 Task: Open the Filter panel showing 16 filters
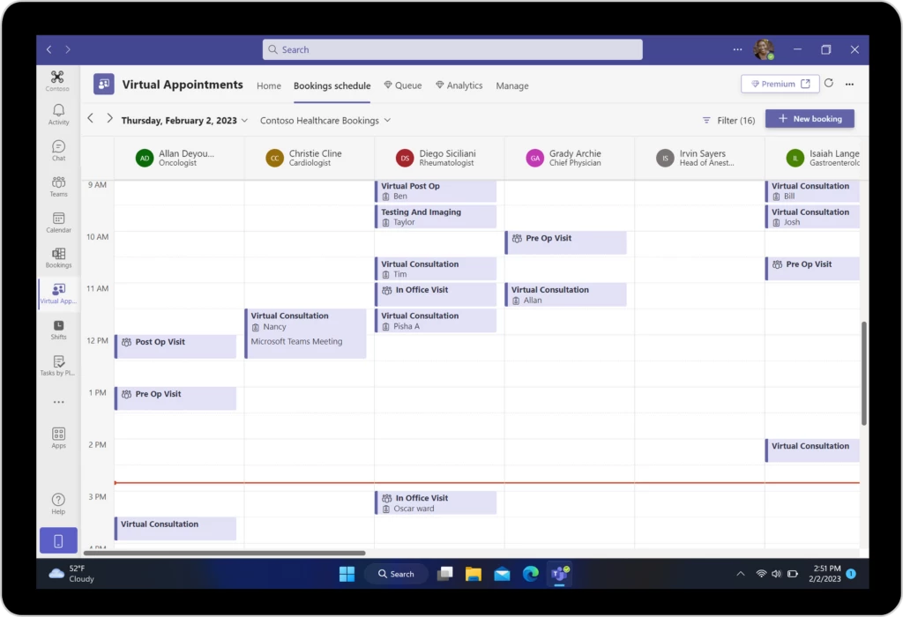[x=728, y=119]
